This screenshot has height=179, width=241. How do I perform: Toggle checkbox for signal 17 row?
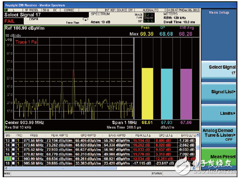coord(13,159)
